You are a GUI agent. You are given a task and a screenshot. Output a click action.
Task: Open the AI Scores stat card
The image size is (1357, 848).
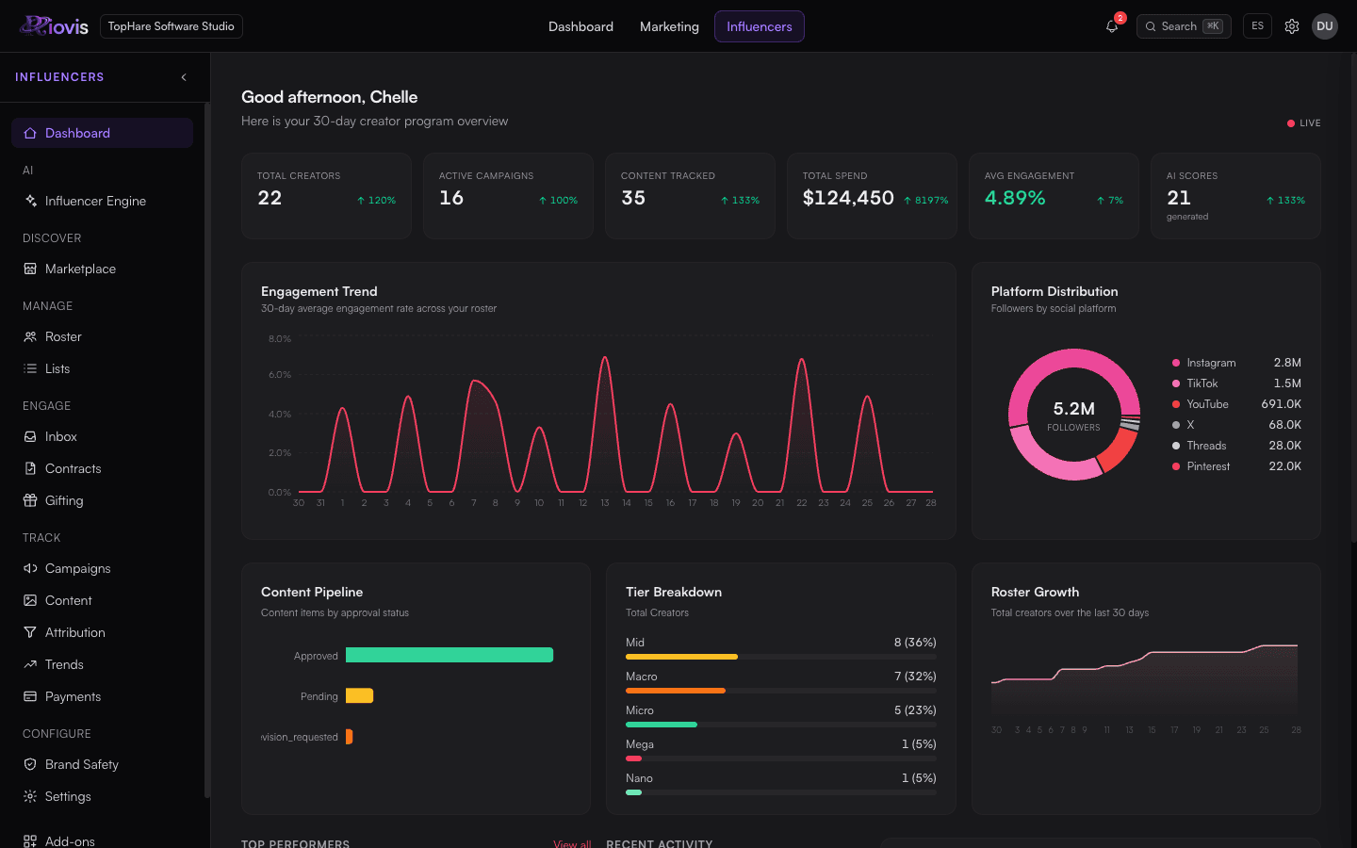1235,196
